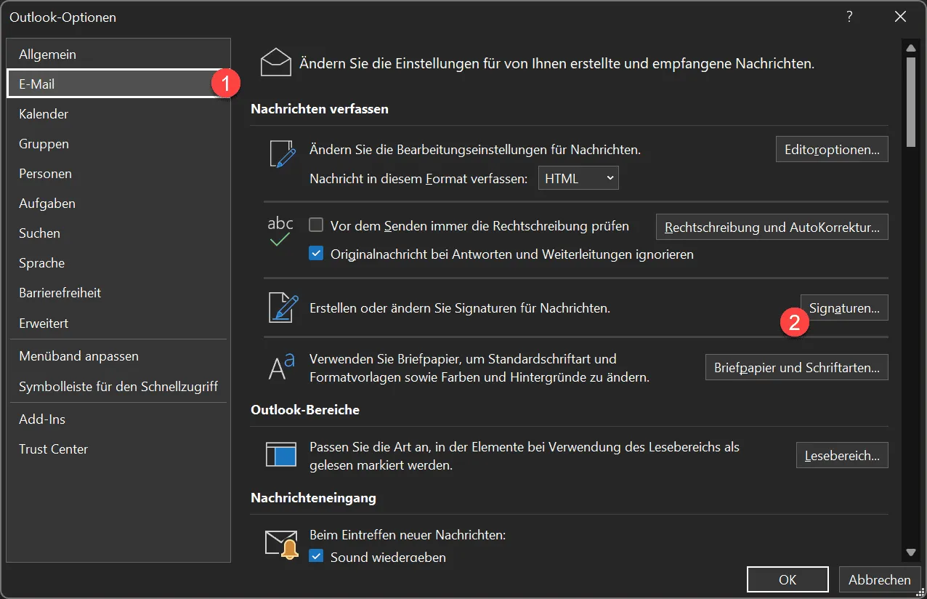Select the Allgemein category
This screenshot has width=927, height=599.
(118, 55)
